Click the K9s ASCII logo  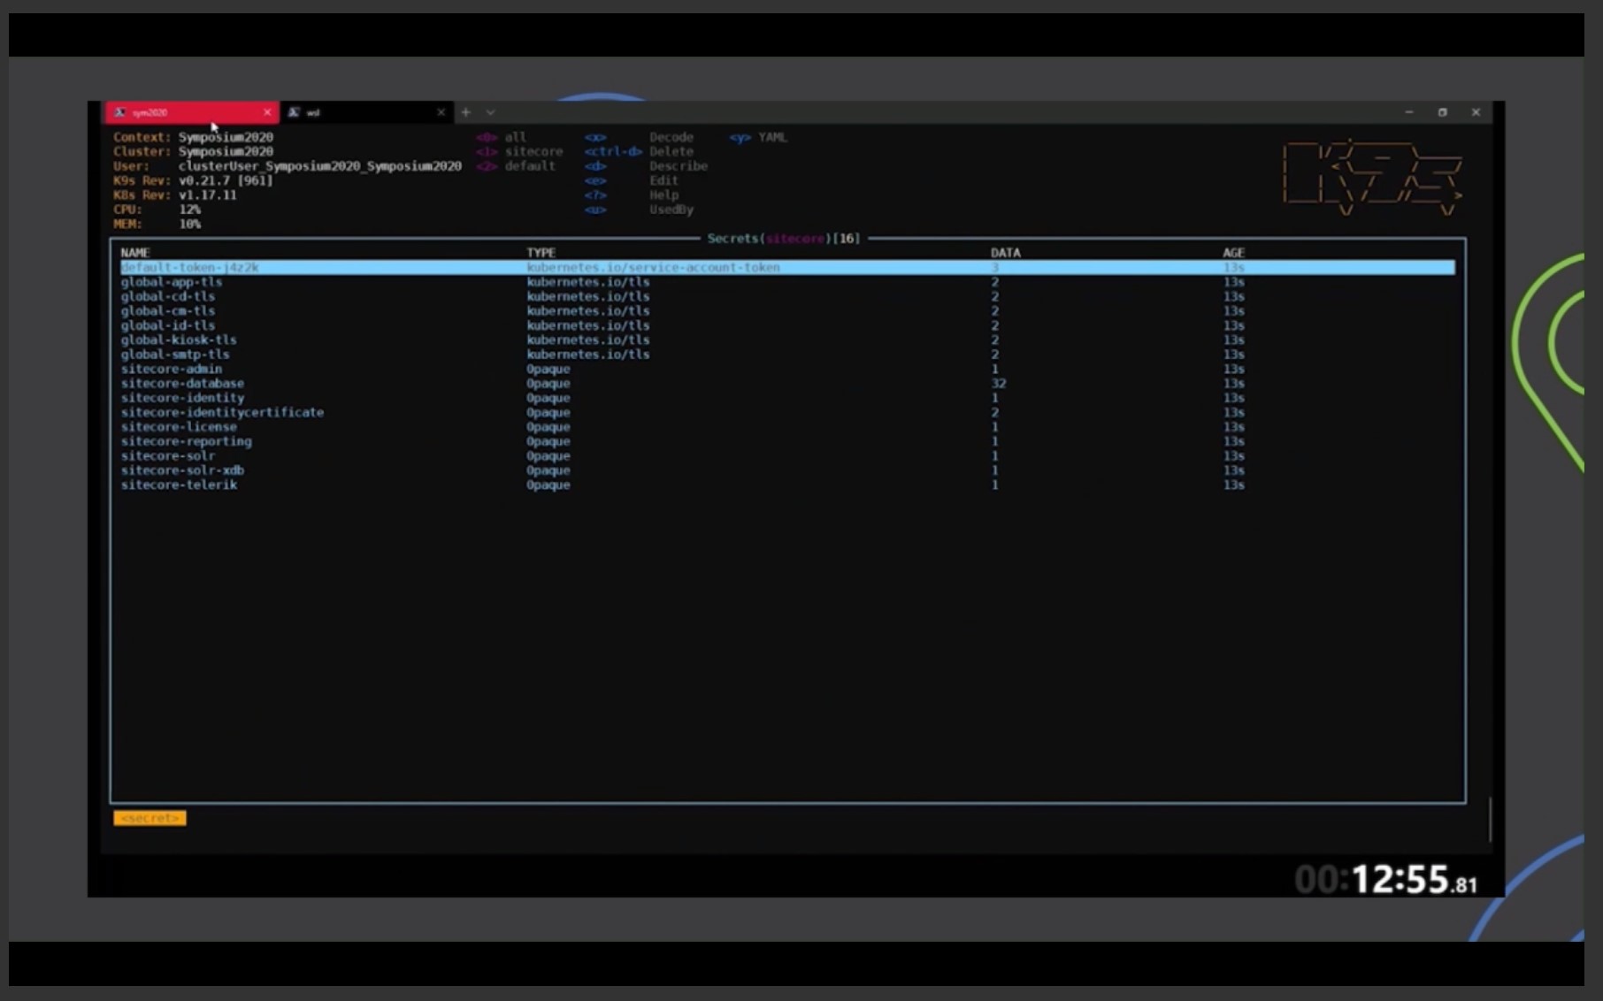click(1372, 177)
